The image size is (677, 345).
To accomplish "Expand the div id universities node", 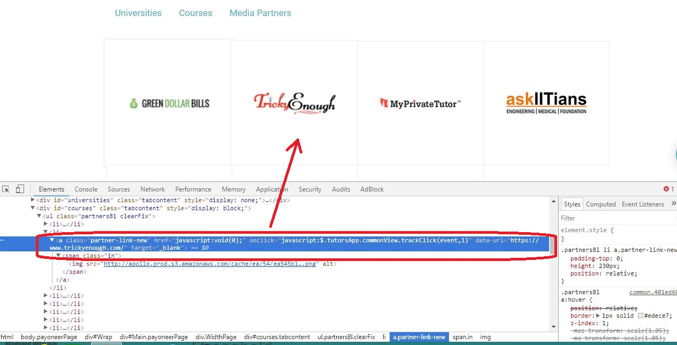I will point(33,200).
